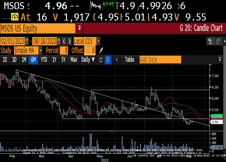This screenshot has width=226, height=162.
Task: Edit the start date 02/01/2023 field
Action: pos(13,41)
